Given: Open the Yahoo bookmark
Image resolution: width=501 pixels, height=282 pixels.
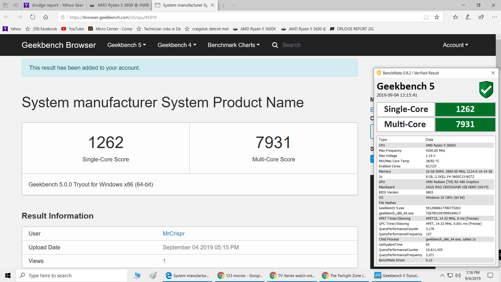Looking at the screenshot, I should [12, 29].
